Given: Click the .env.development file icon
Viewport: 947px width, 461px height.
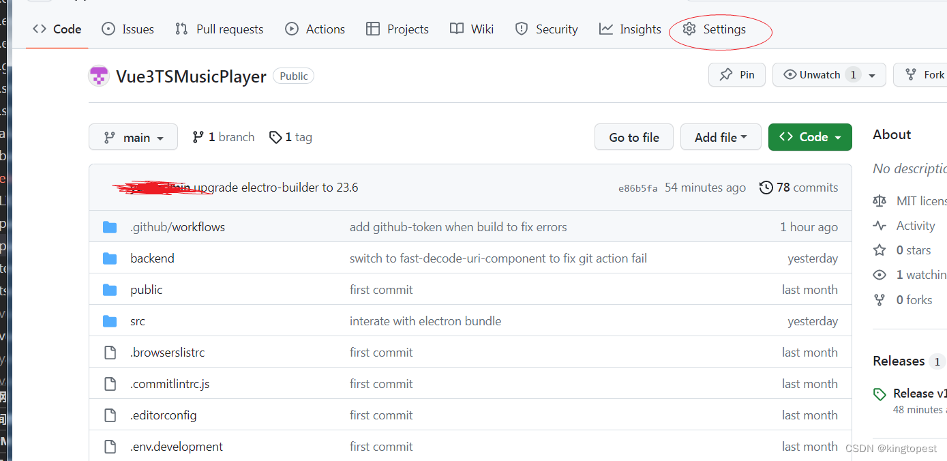Looking at the screenshot, I should [110, 447].
